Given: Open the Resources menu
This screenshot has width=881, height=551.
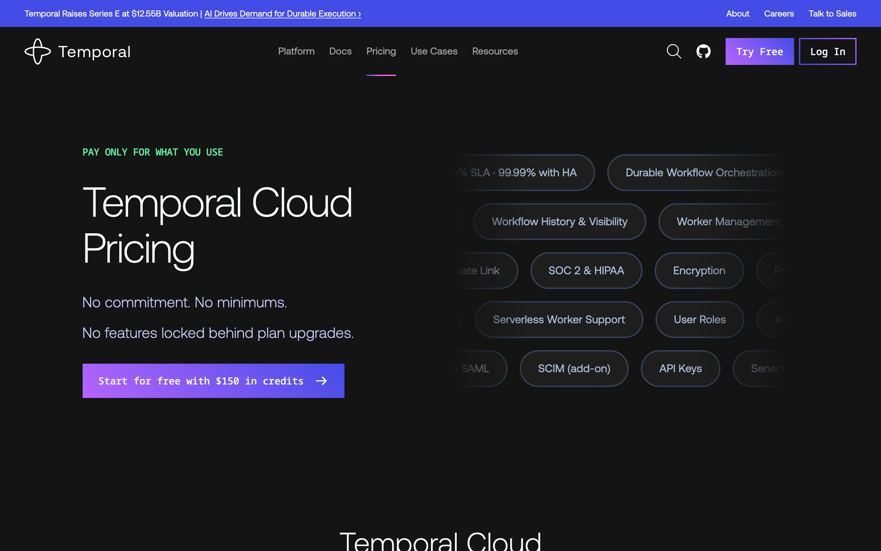Looking at the screenshot, I should (495, 51).
